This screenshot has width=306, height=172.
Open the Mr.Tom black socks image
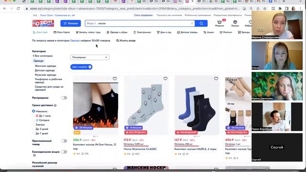[x=96, y=105]
